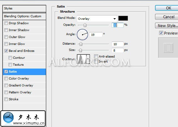The width and height of the screenshot is (178, 127).
Task: Enable the Invert checkbox
Action: pyautogui.click(x=96, y=62)
